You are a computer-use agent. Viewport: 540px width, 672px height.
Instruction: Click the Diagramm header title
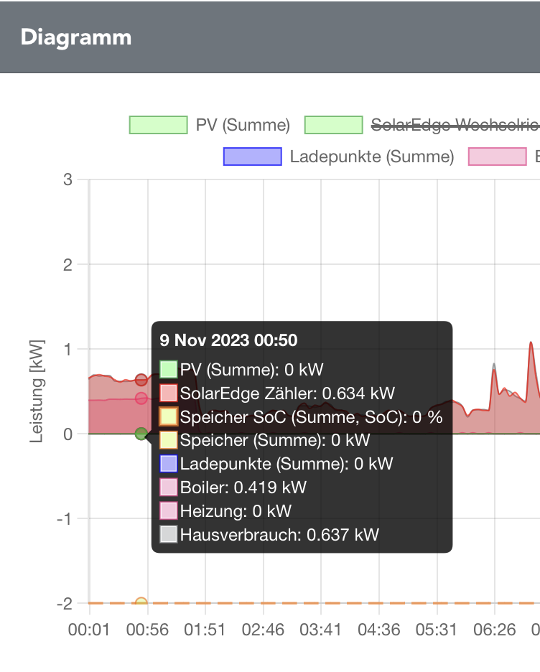pyautogui.click(x=76, y=37)
